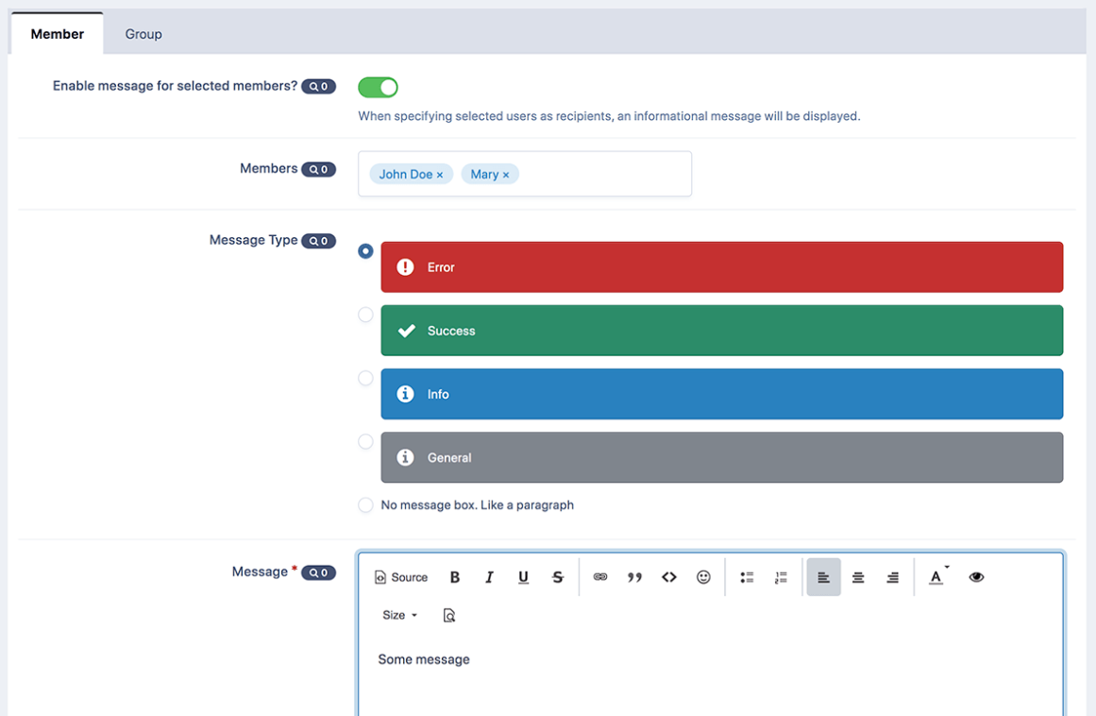1096x716 pixels.
Task: Apply underline formatting in editor
Action: pyautogui.click(x=524, y=577)
